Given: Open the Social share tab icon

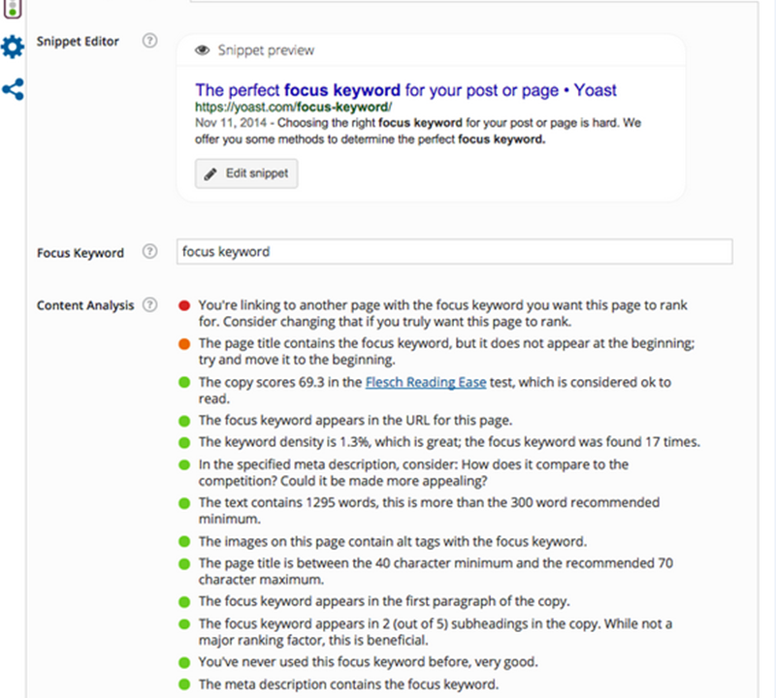Looking at the screenshot, I should [x=12, y=90].
